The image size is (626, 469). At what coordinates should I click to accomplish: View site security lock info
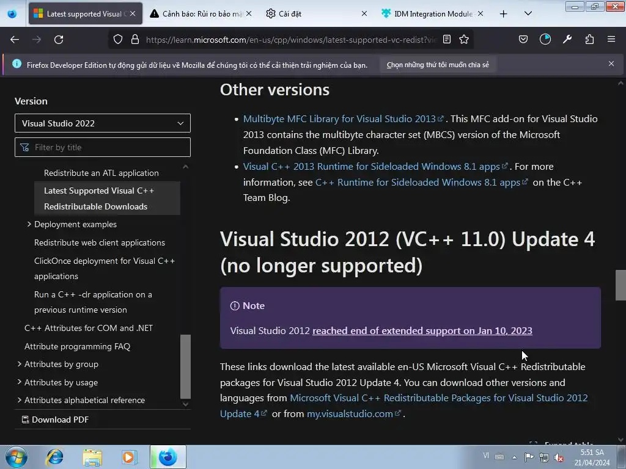pyautogui.click(x=135, y=40)
